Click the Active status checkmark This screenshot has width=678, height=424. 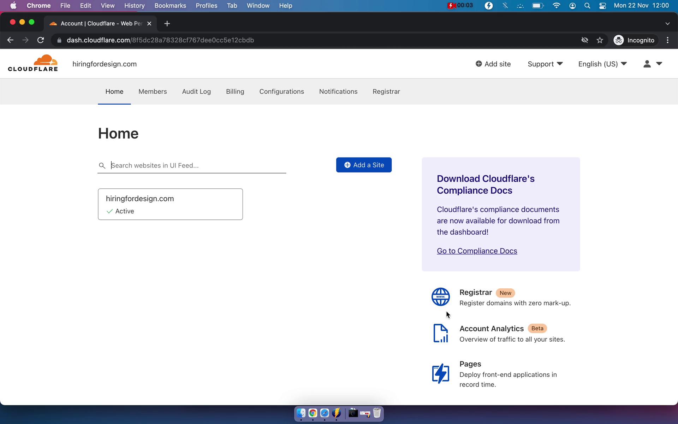(x=109, y=211)
